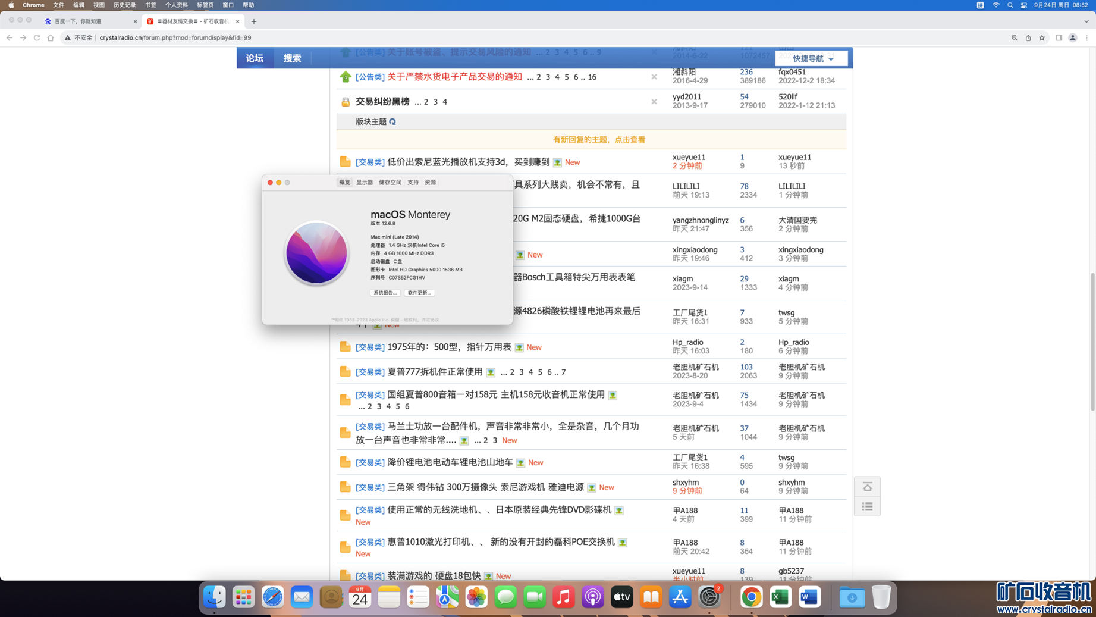Click the Chrome share page icon
This screenshot has height=617, width=1096.
click(1028, 37)
